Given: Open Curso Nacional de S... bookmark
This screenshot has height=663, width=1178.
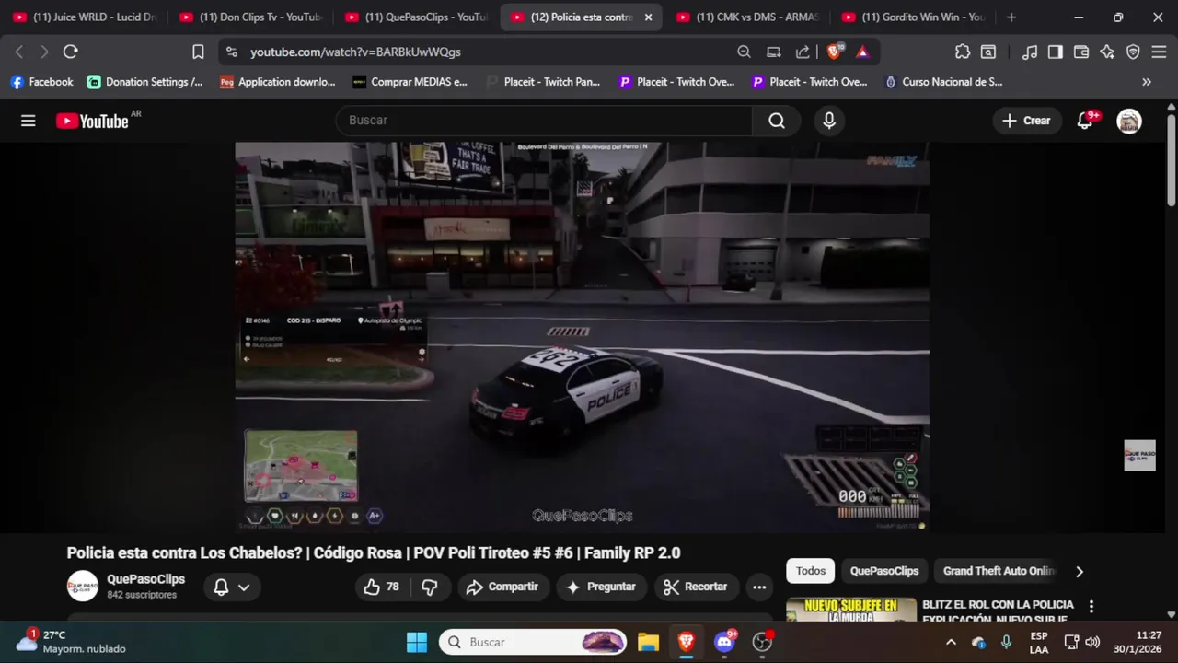Looking at the screenshot, I should [943, 82].
